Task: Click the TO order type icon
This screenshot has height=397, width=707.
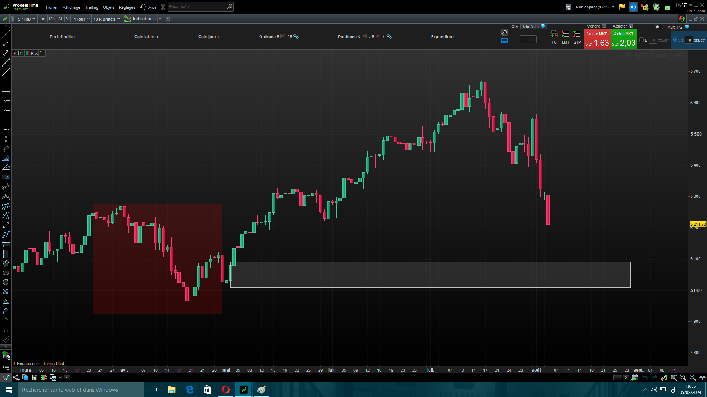Action: point(554,34)
